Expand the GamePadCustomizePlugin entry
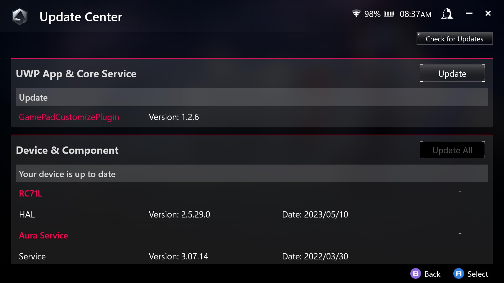Viewport: 504px width, 283px height. [69, 116]
